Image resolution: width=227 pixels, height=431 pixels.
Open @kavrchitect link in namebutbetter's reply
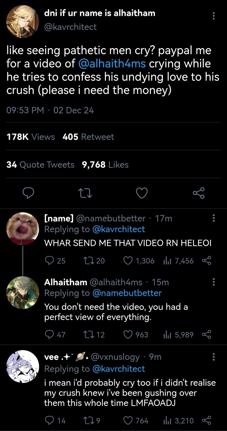pos(118,229)
